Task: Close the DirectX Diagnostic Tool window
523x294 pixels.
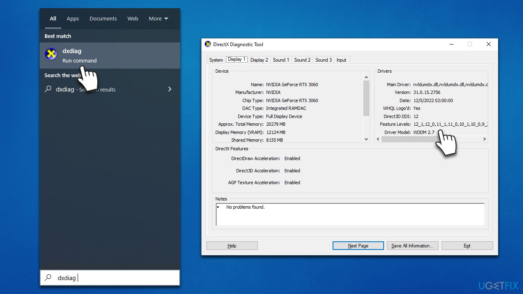Action: point(488,44)
